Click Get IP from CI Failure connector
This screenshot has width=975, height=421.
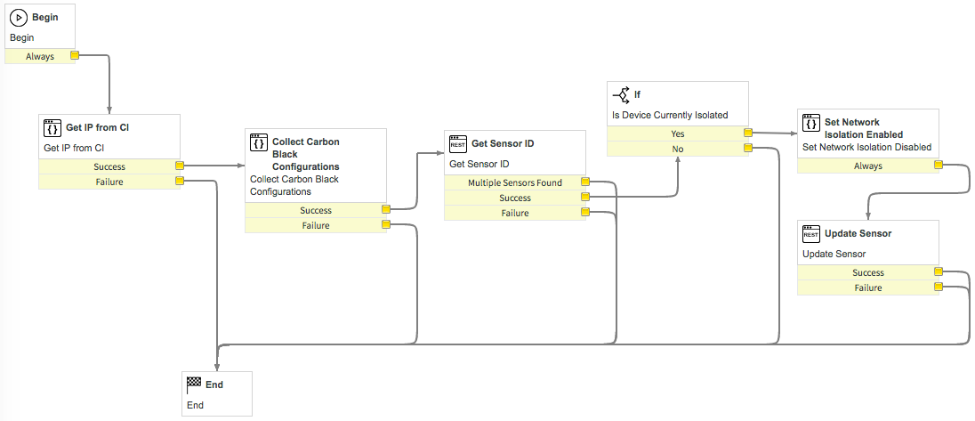[179, 181]
